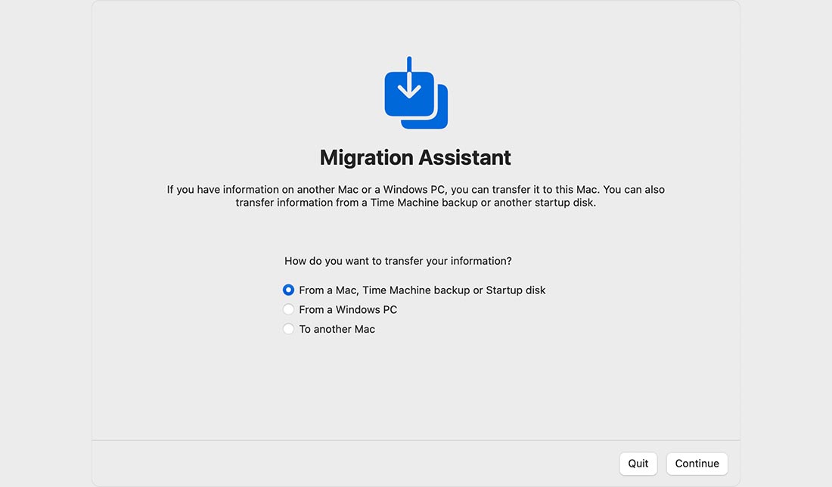Click the empty radio circle beside "To another Mac"
The height and width of the screenshot is (487, 832).
pyautogui.click(x=288, y=329)
